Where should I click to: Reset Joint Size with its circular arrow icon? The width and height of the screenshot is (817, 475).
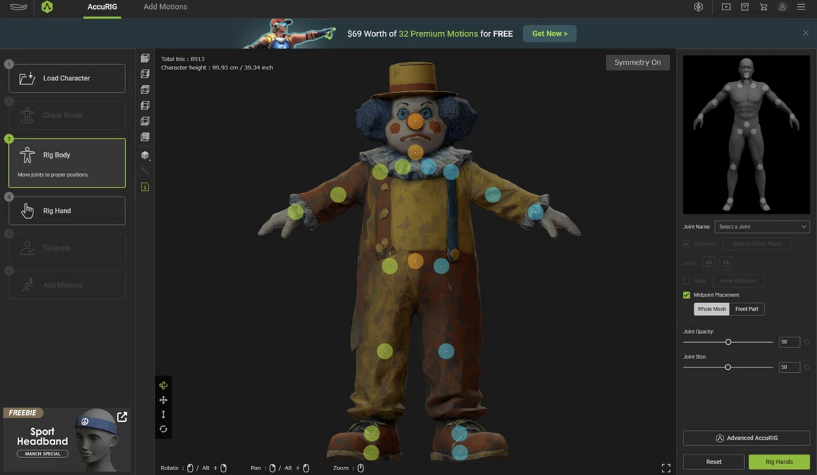pos(807,367)
